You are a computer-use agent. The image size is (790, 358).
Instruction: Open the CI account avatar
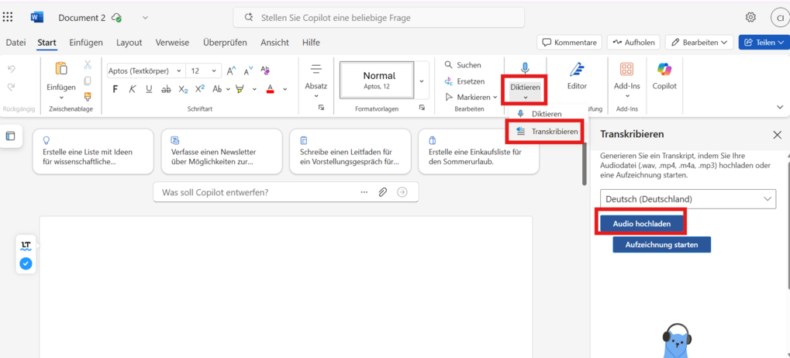[779, 18]
